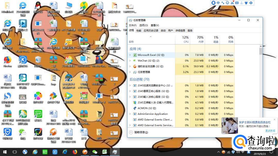Click the 2019/9/23 taskbar date
This screenshot has width=278, height=156.
coord(260,154)
